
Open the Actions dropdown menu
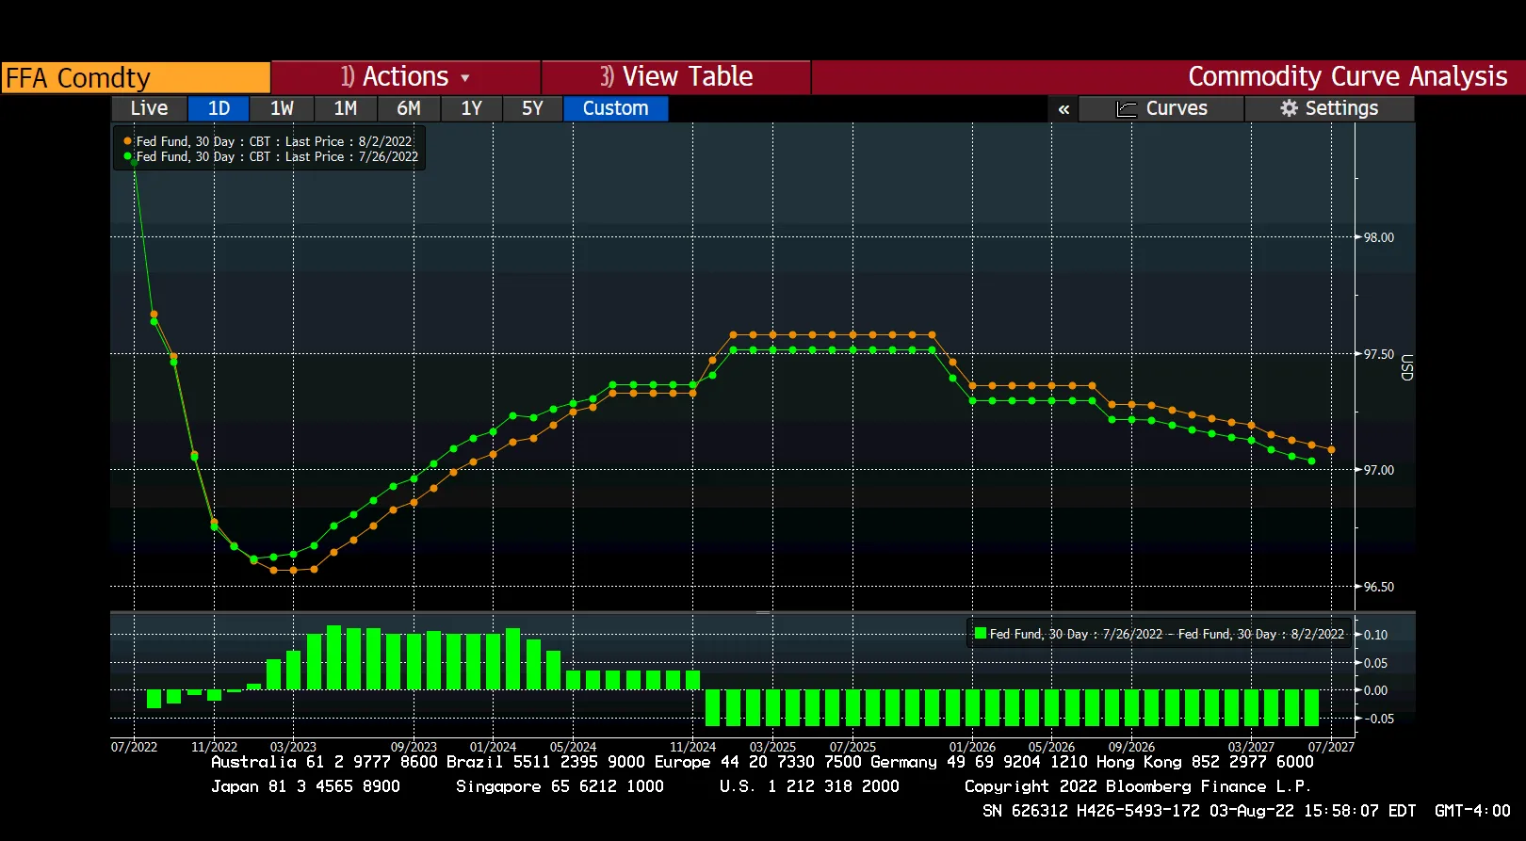pos(405,77)
